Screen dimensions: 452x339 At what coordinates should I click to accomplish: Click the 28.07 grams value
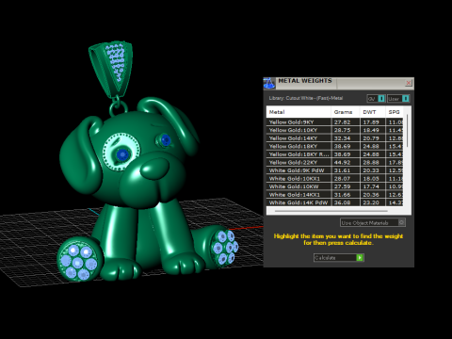coord(342,179)
